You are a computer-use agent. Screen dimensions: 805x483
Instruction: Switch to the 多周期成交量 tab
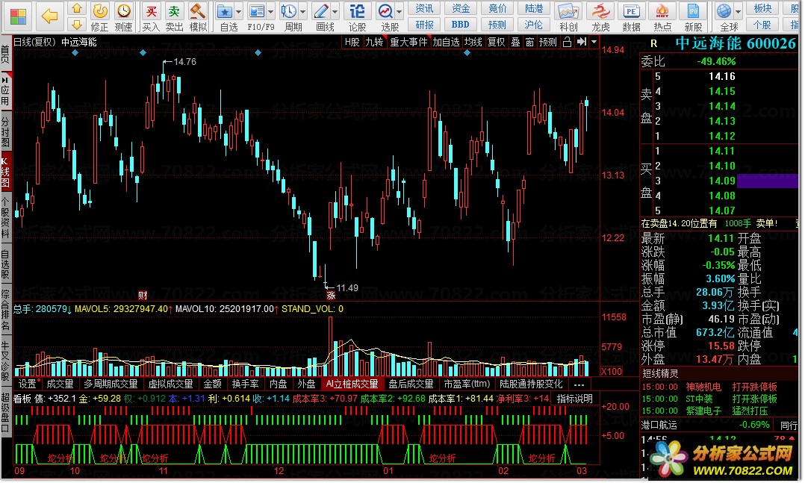coord(111,384)
